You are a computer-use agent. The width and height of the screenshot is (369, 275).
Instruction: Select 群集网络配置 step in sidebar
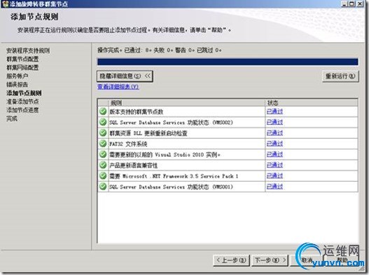tap(22, 67)
